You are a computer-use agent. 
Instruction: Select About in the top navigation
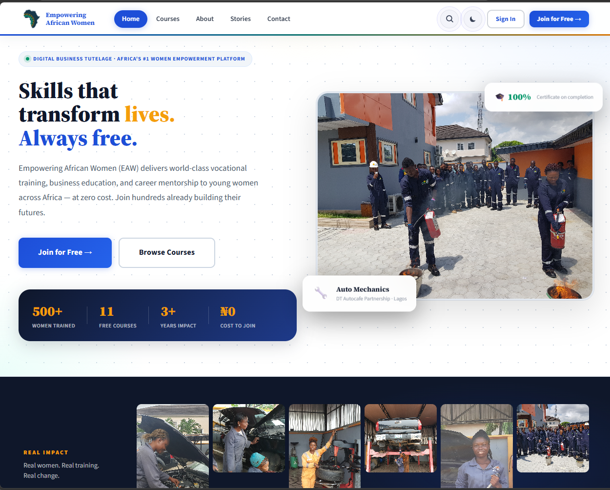[204, 19]
